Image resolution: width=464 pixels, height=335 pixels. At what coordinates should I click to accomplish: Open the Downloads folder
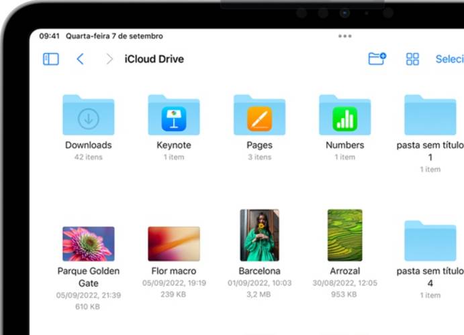(89, 115)
